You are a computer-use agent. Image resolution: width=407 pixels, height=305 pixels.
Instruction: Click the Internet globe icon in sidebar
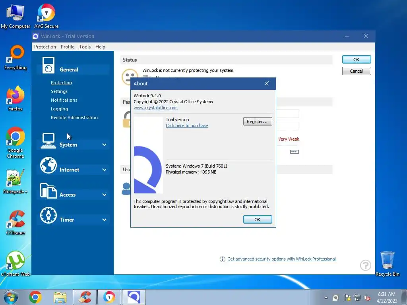(48, 165)
